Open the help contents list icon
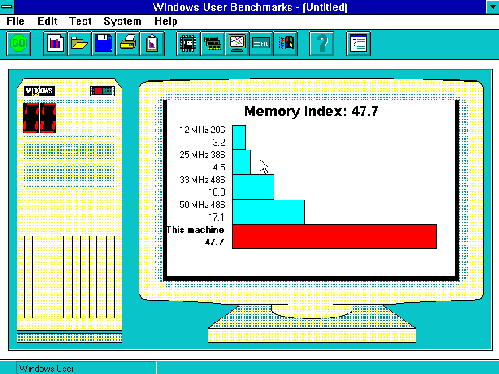 358,43
